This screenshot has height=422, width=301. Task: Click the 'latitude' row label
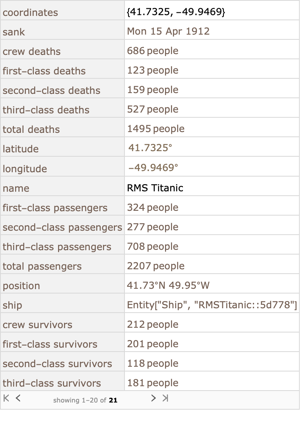click(x=21, y=149)
